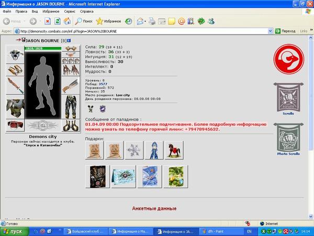Click the yellow note toolbar icon
This screenshot has height=236, width=314.
(x=172, y=21)
